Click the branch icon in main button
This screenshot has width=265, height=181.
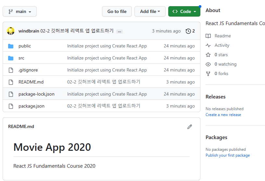point(11,11)
